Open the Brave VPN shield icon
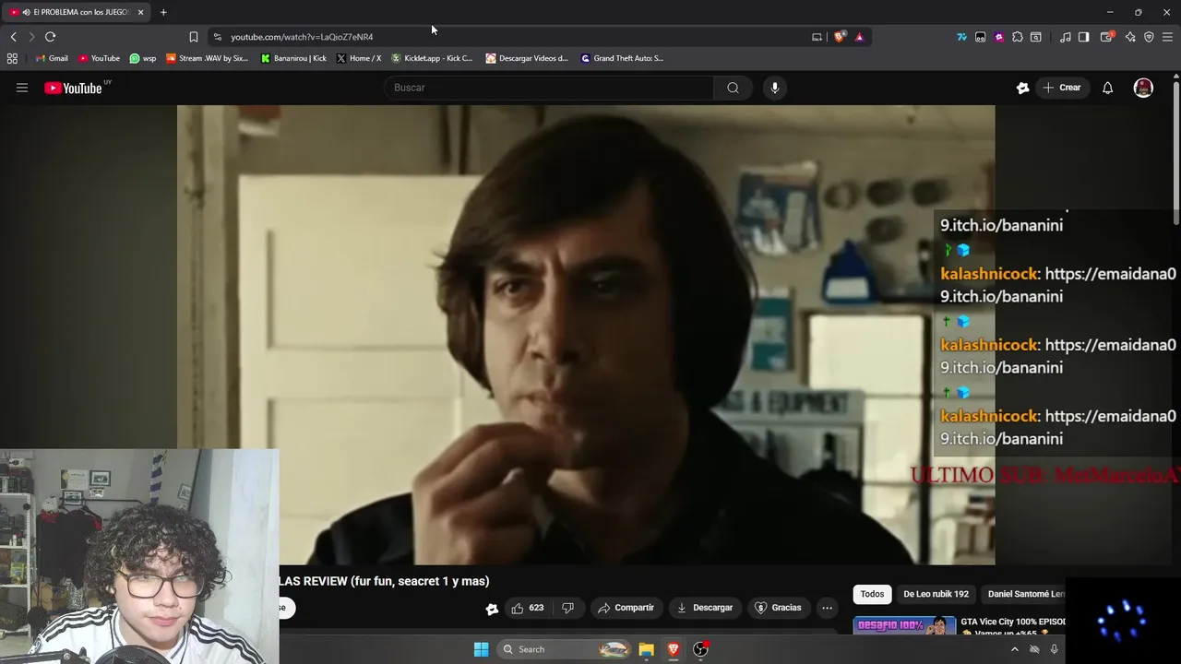Image resolution: width=1181 pixels, height=664 pixels. coord(1149,37)
